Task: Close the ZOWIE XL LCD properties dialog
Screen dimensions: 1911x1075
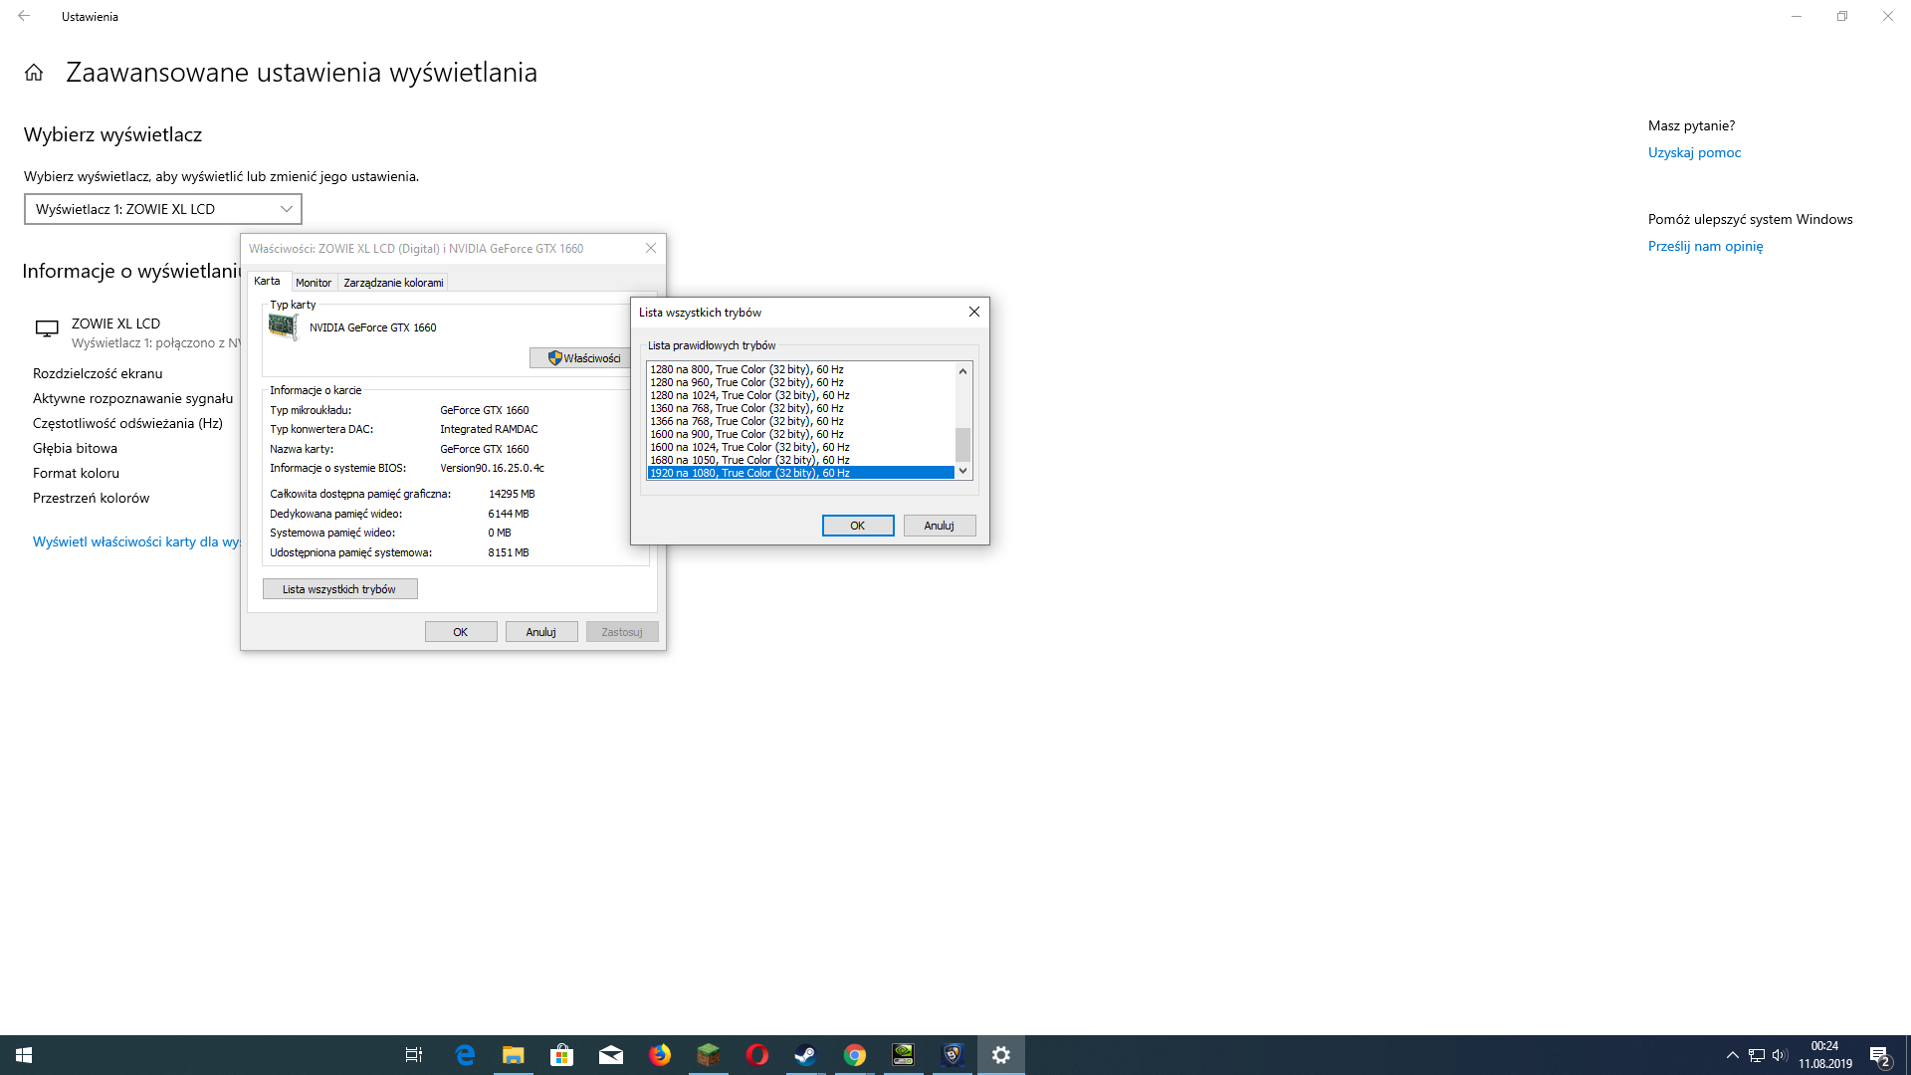Action: (651, 248)
